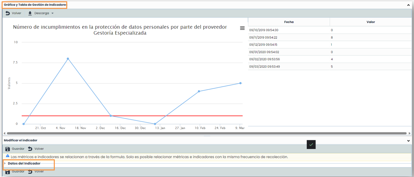
Task: Click the Guardar disk icon above the info message
Action: [8, 149]
